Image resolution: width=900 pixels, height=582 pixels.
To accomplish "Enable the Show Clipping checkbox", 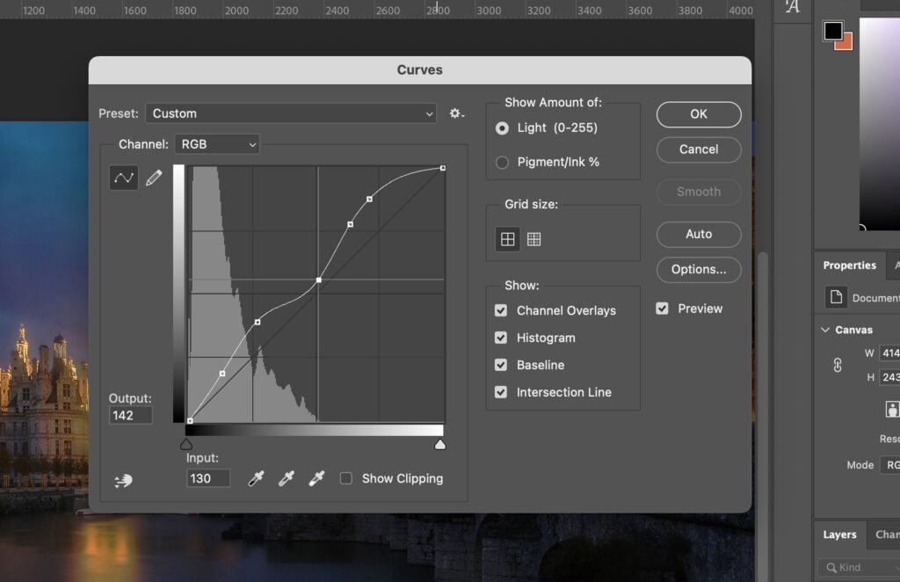I will 348,478.
